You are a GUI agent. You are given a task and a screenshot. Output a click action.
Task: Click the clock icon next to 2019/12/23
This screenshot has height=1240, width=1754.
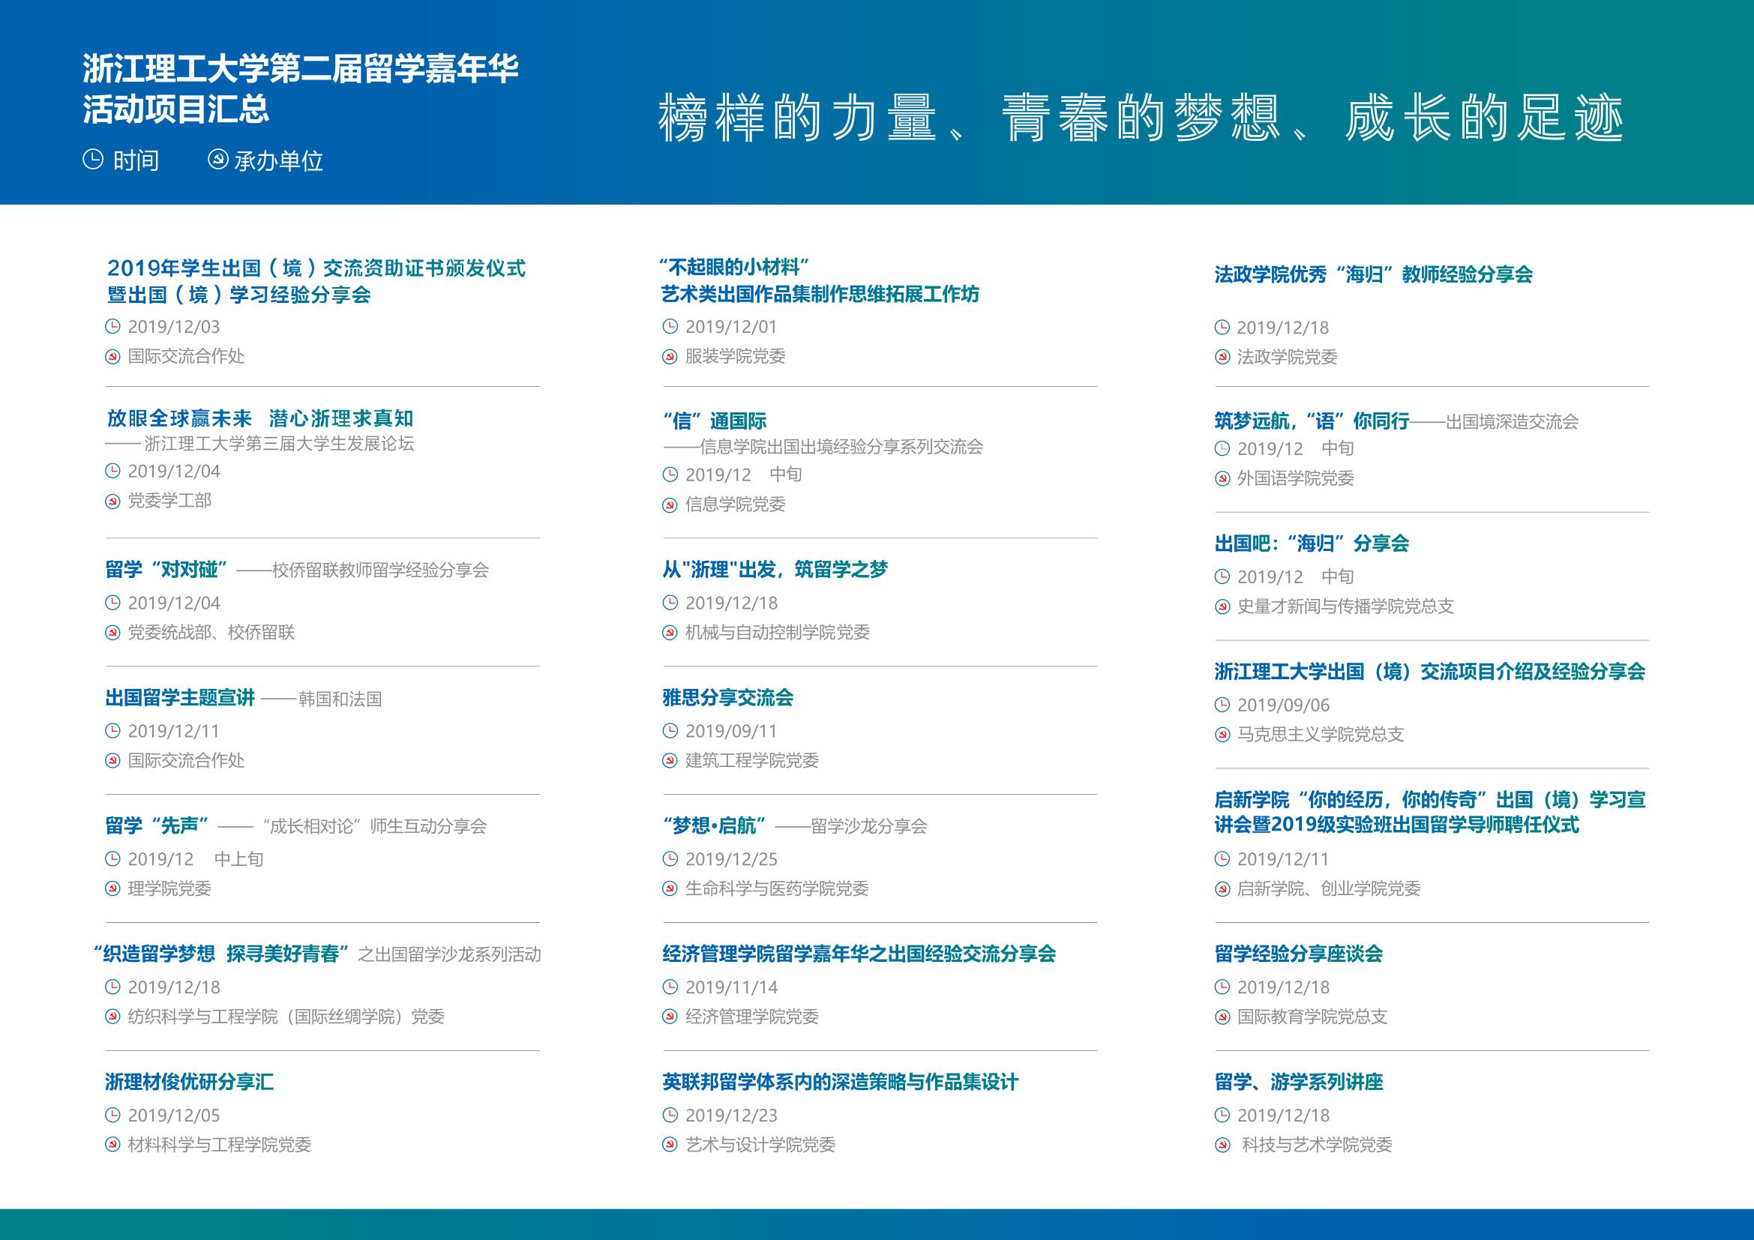pyautogui.click(x=670, y=1116)
